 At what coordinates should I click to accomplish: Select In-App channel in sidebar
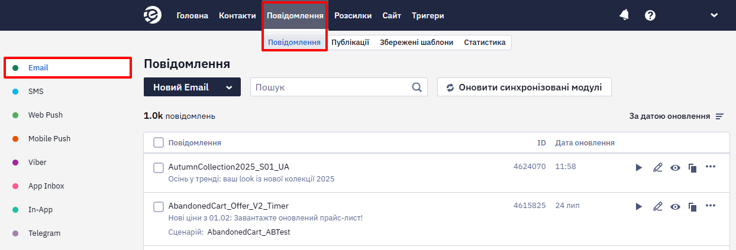40,210
